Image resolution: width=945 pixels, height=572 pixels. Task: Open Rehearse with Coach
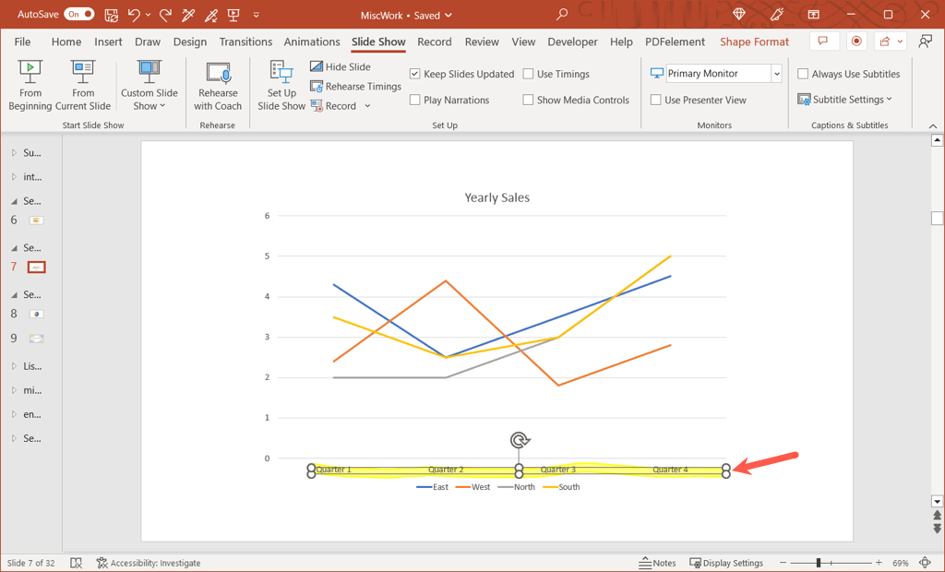point(218,85)
